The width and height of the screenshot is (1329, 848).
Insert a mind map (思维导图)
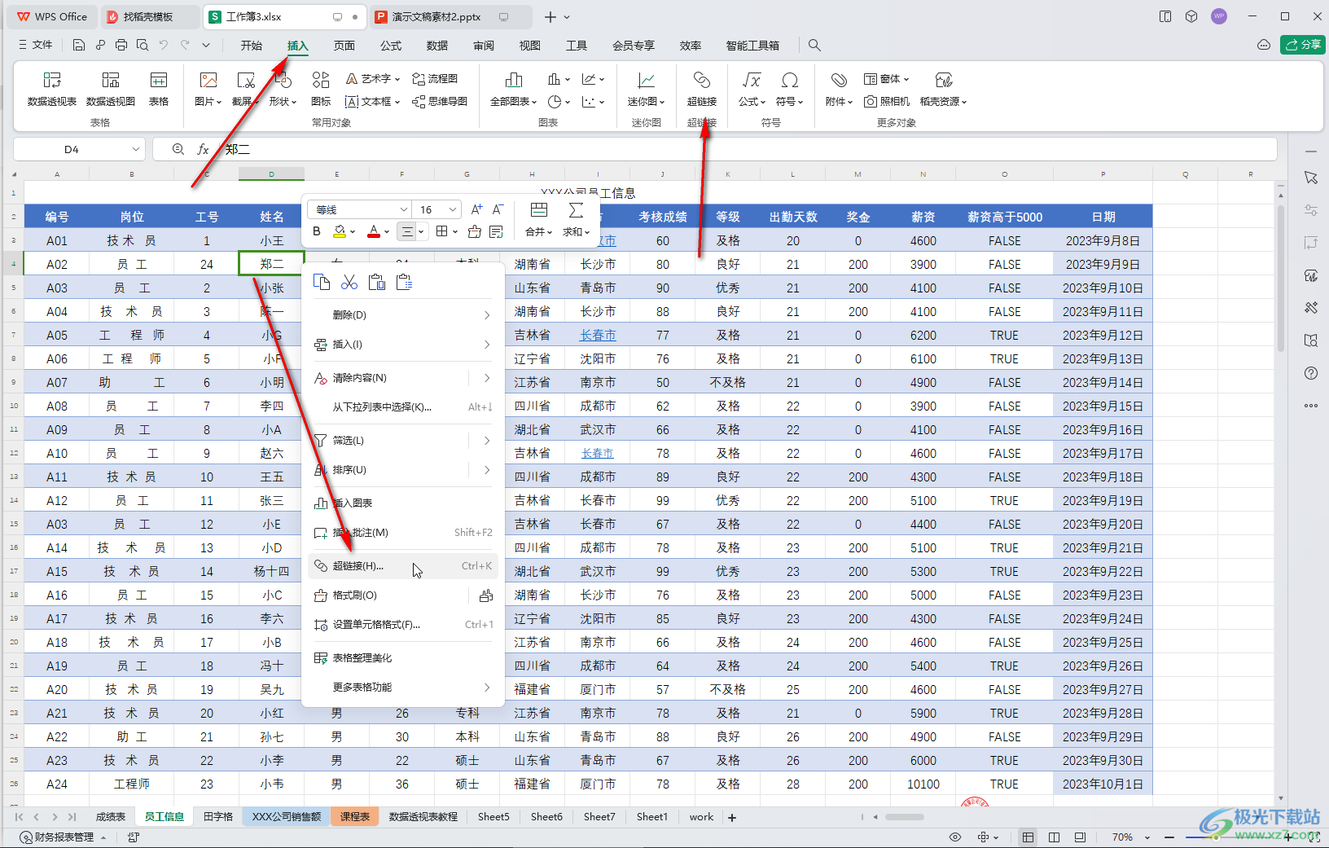click(x=440, y=102)
